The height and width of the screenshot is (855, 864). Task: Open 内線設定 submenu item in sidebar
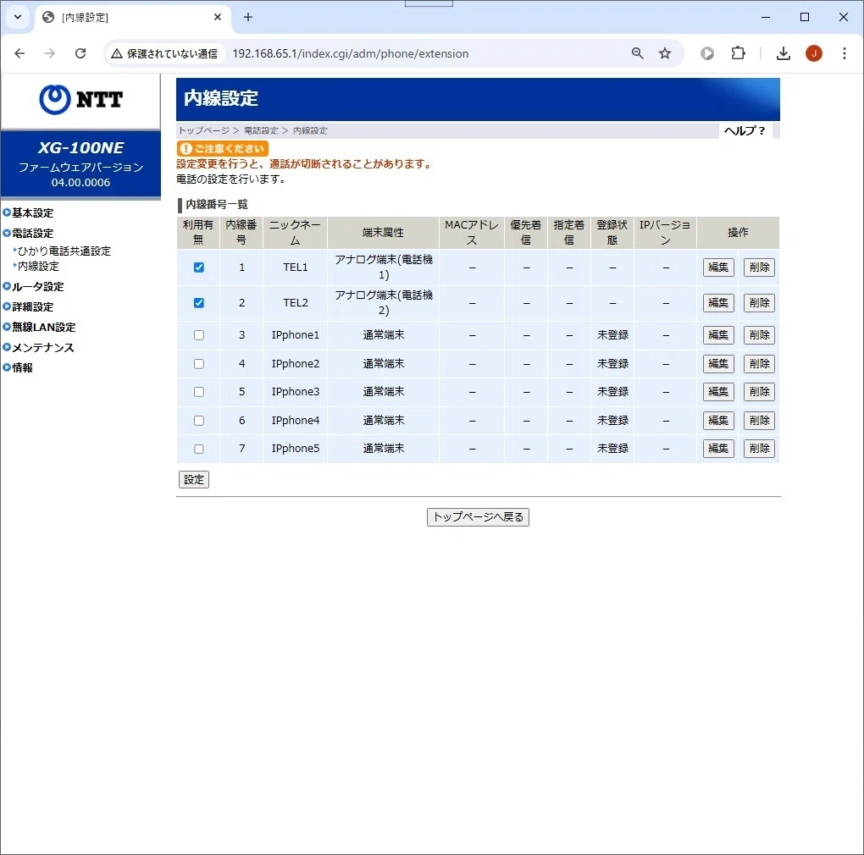[x=38, y=267]
